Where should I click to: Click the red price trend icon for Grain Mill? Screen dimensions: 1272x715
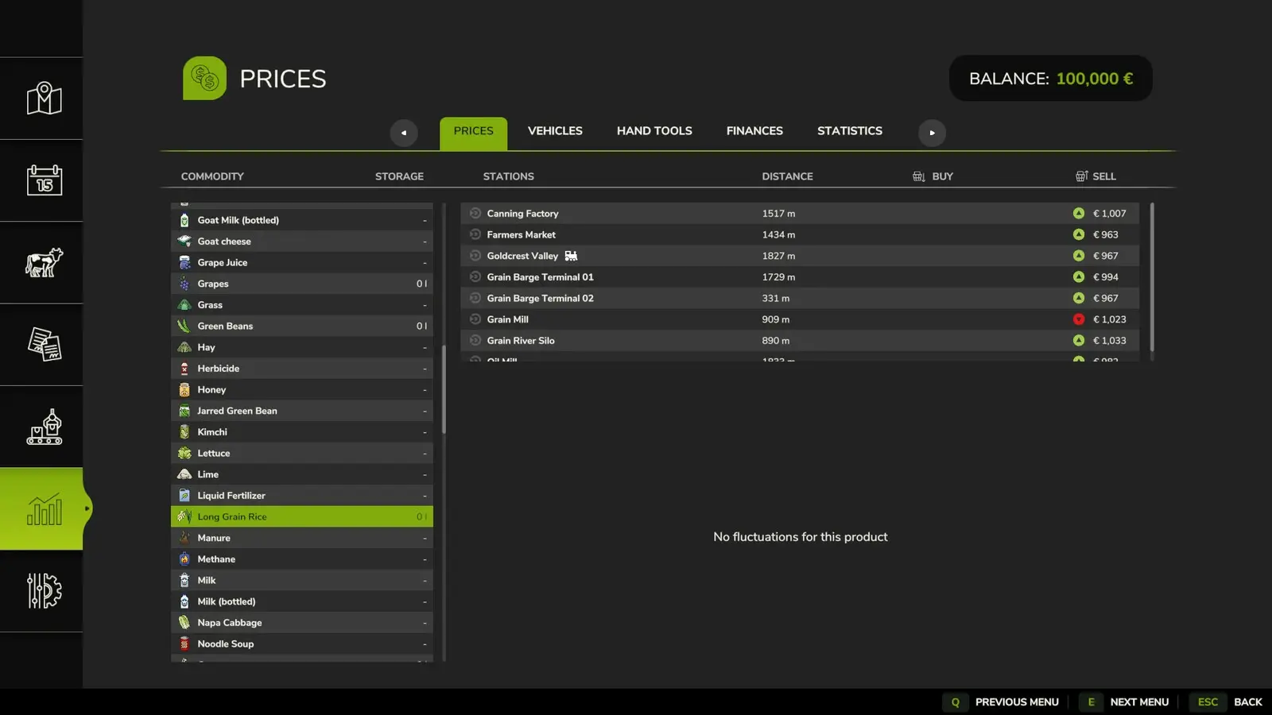(1078, 319)
